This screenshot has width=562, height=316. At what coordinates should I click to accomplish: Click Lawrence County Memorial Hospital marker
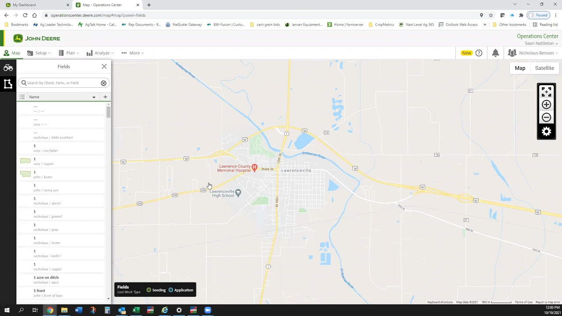pos(254,167)
